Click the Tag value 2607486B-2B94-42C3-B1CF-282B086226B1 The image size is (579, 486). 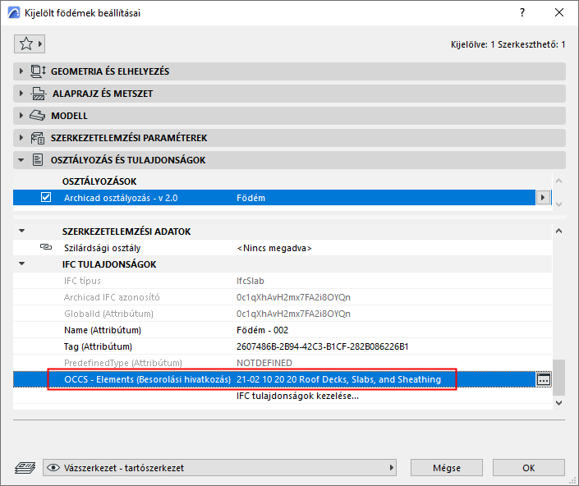tap(323, 346)
